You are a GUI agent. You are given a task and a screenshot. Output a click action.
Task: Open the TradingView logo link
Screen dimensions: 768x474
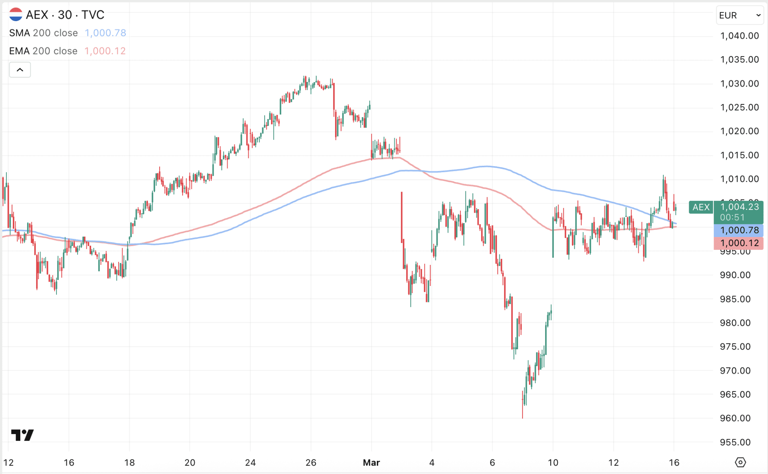pos(22,435)
